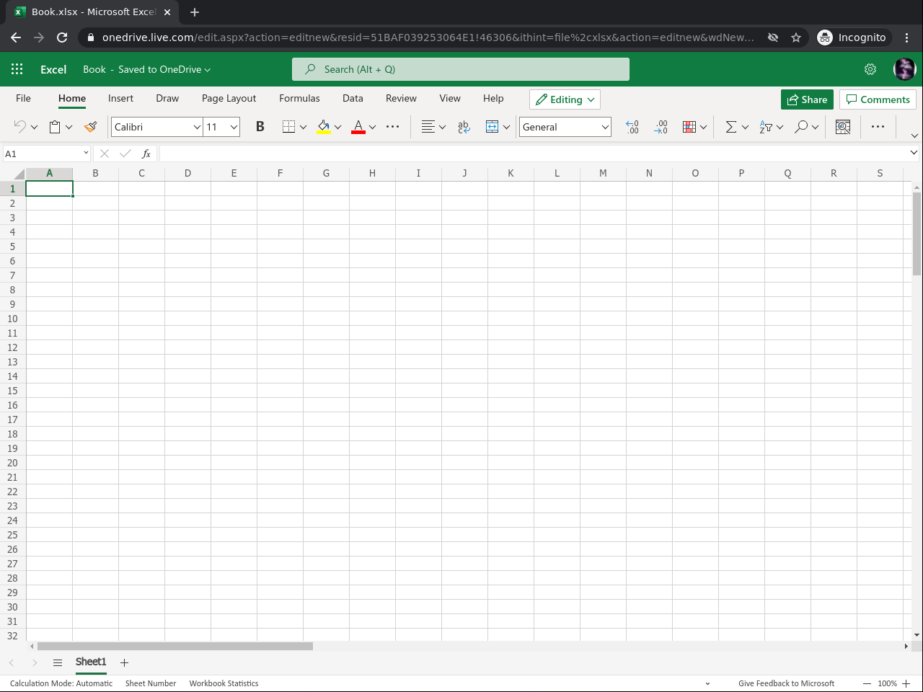Click the Find magnifier icon
This screenshot has width=923, height=692.
(801, 127)
